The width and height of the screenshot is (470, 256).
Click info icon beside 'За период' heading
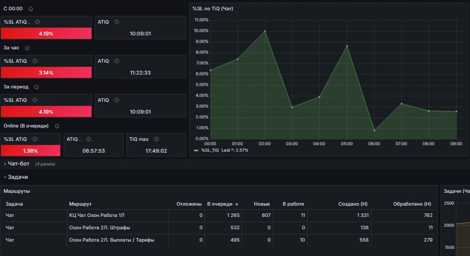coord(36,87)
